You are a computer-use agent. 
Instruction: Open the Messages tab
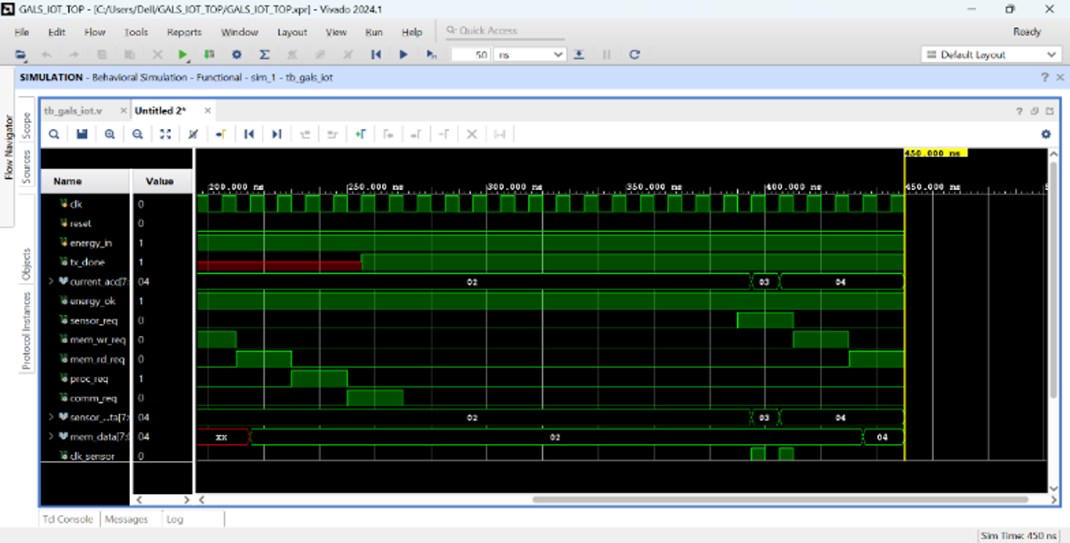pyautogui.click(x=126, y=519)
